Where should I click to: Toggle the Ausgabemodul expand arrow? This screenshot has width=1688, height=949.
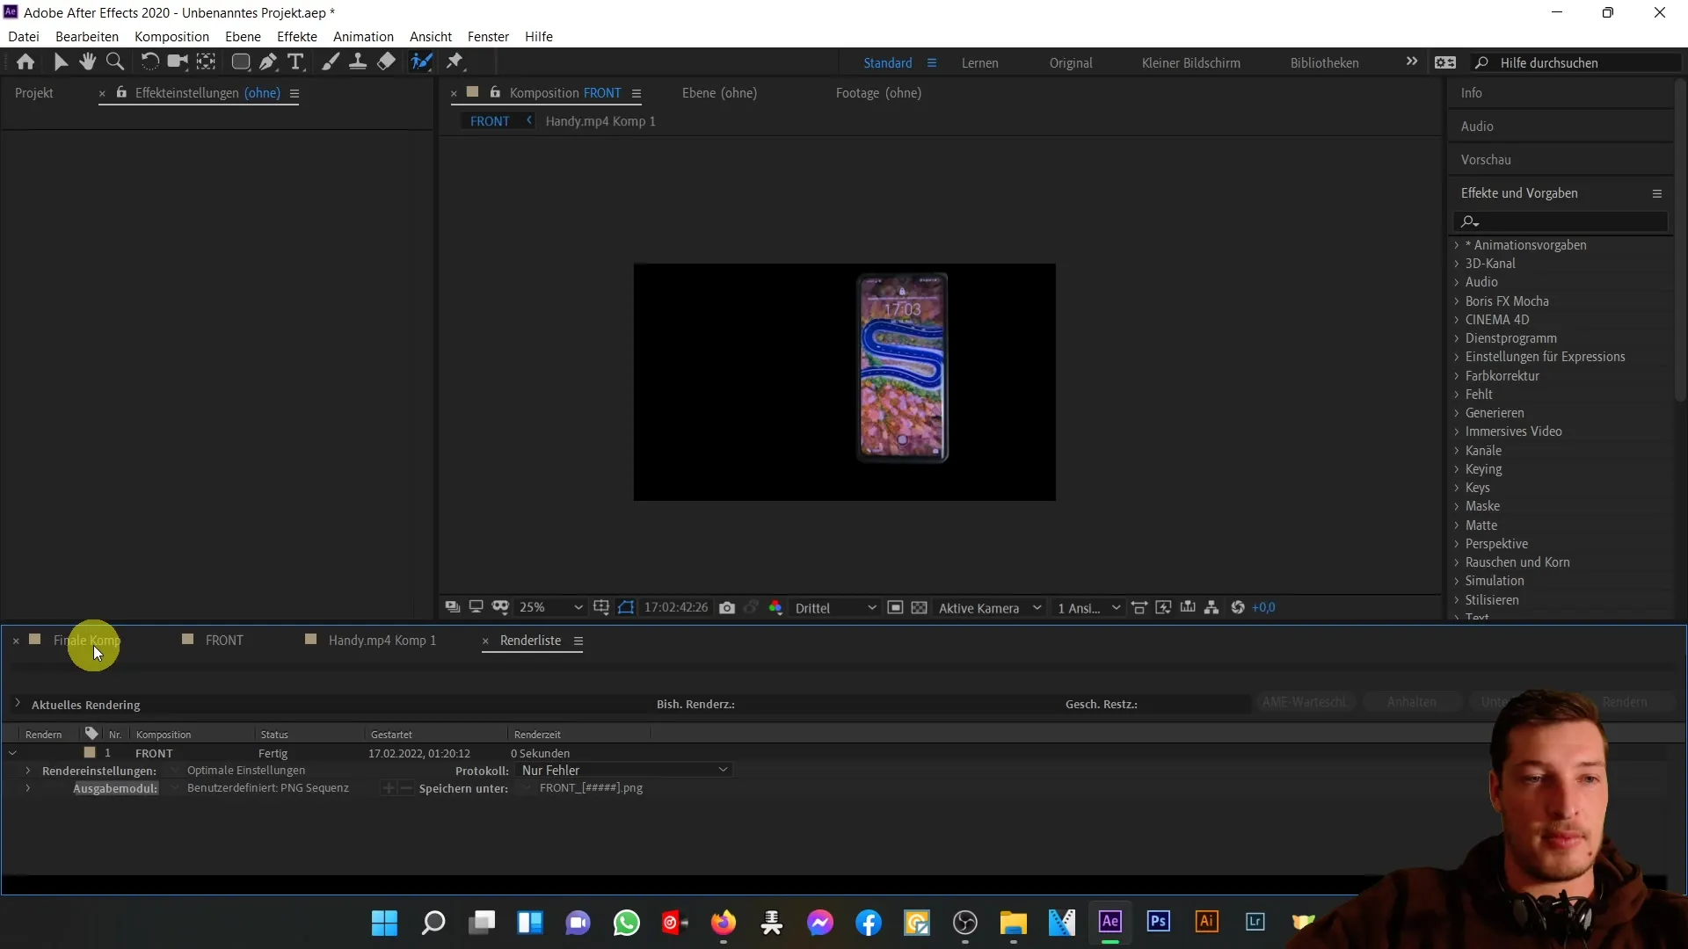pos(26,788)
